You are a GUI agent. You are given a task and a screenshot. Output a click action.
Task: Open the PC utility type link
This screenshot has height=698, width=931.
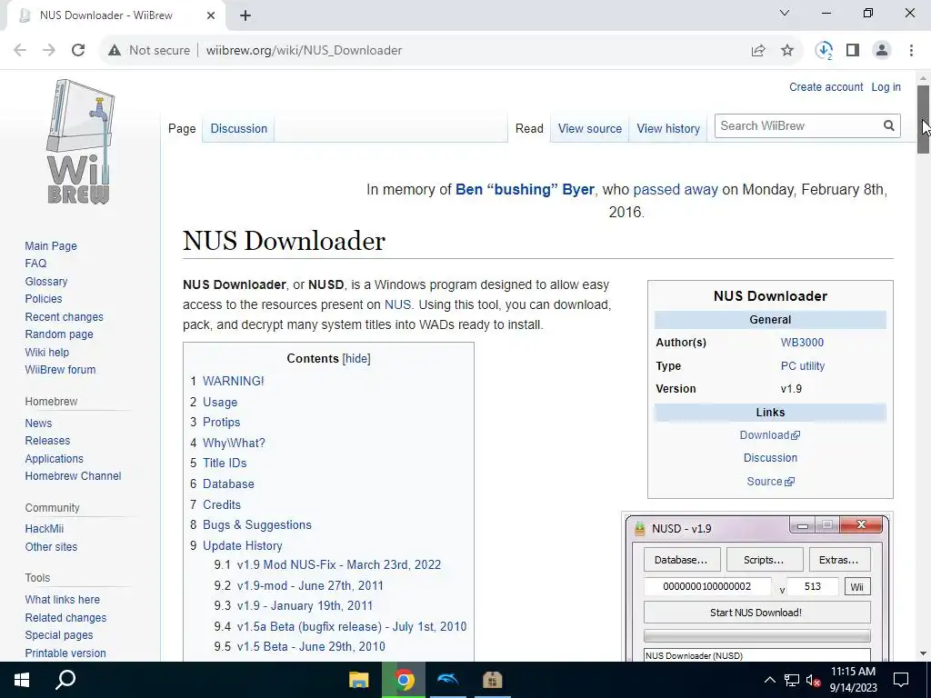pos(803,366)
